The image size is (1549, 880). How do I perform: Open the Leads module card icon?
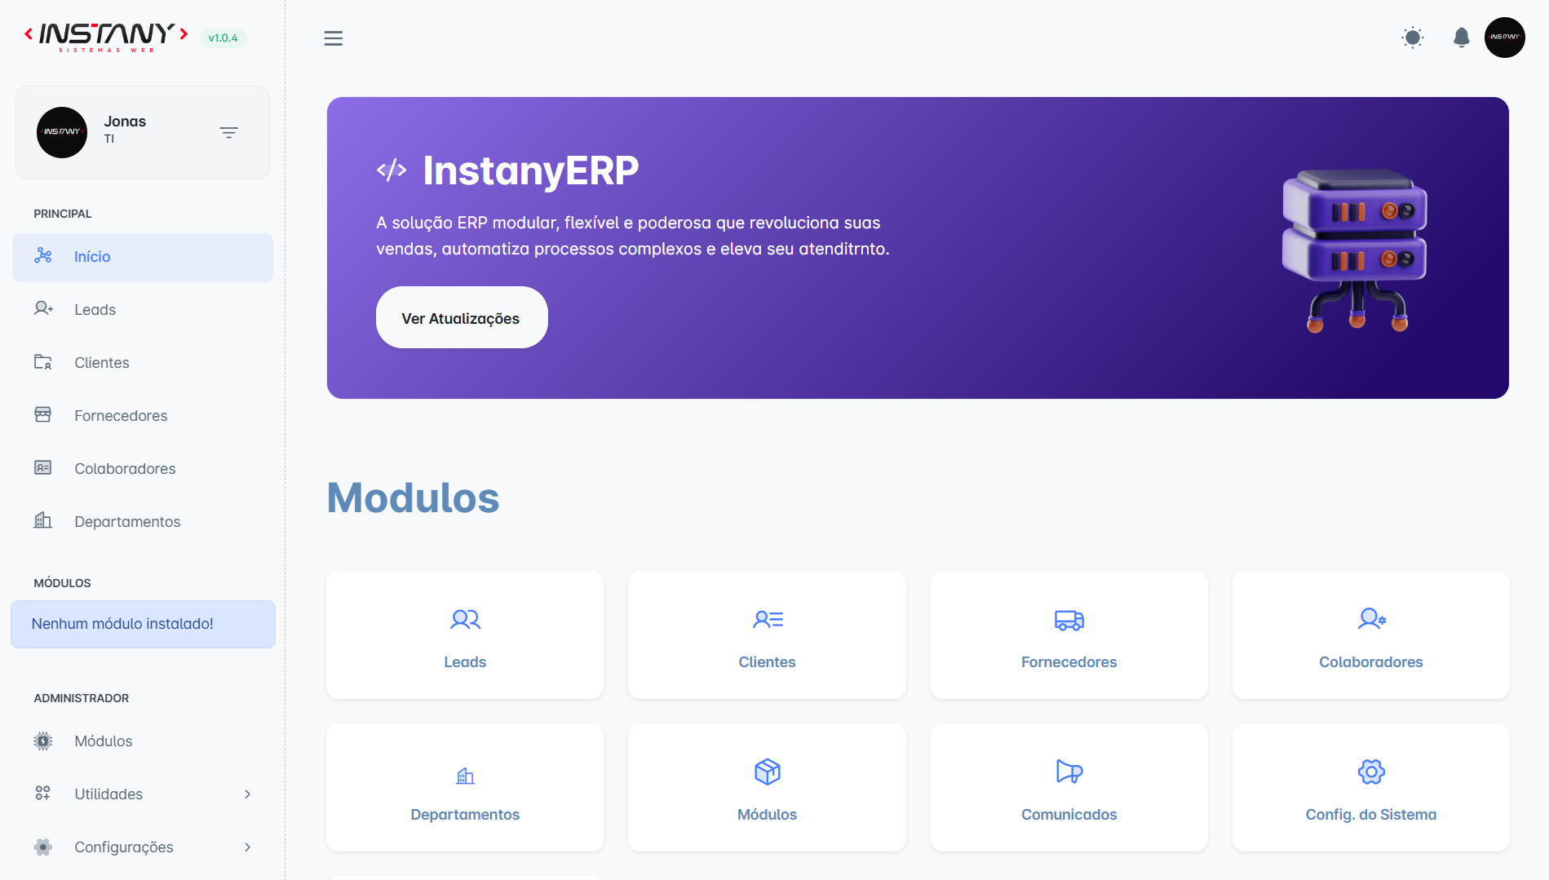465,620
